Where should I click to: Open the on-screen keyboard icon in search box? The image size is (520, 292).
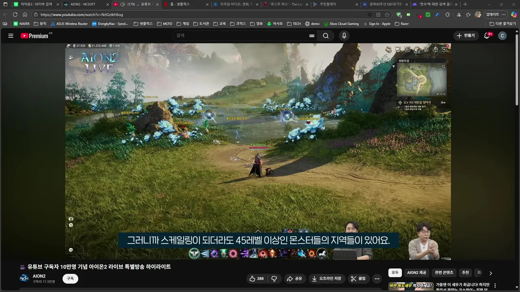coord(312,36)
